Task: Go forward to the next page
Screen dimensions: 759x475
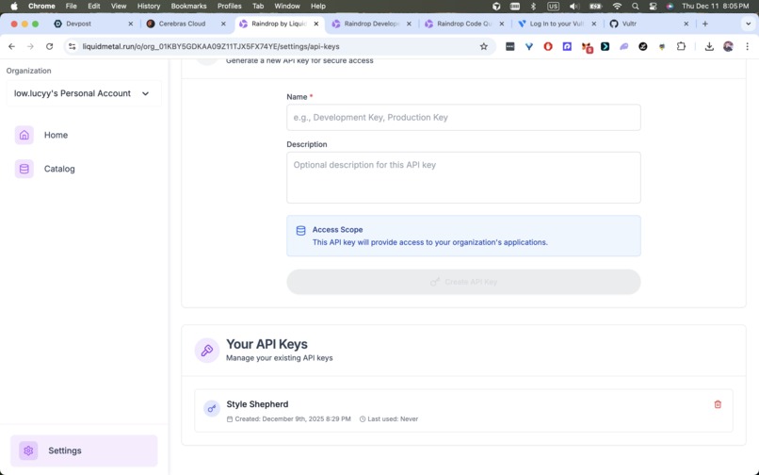Action: [30, 46]
